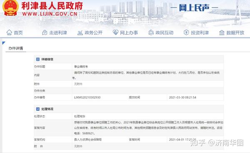
Task: Click the reply paragraph containing 5680621
Action: tap(148, 128)
